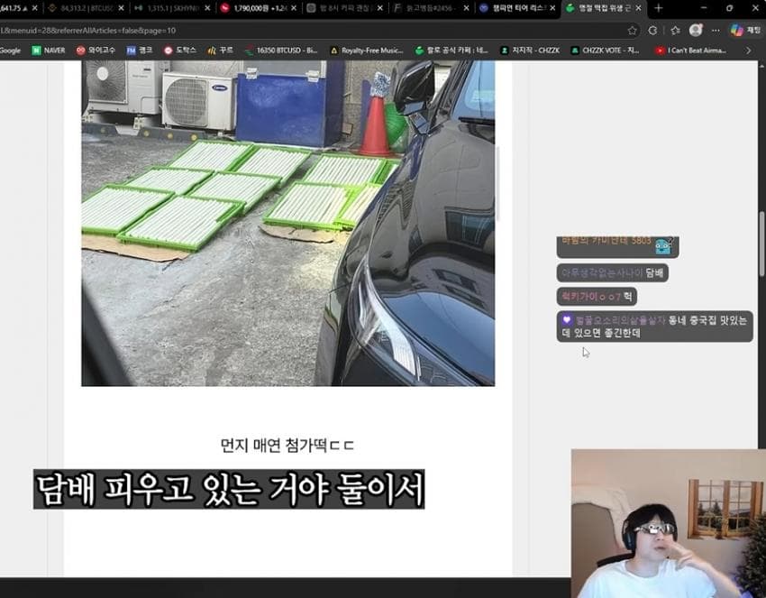This screenshot has width=766, height=598.
Task: Close the 1,790,000원 stock tab
Action: coord(294,8)
